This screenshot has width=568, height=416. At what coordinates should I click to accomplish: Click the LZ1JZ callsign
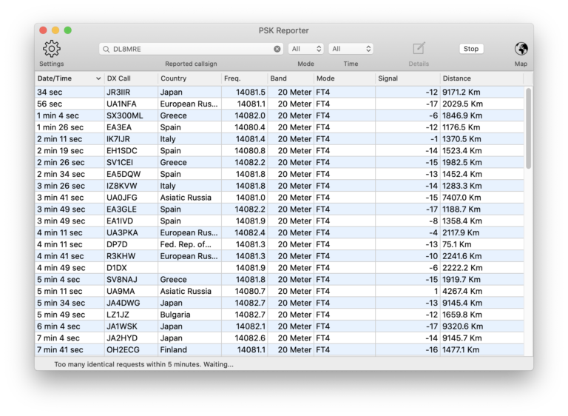coord(118,315)
